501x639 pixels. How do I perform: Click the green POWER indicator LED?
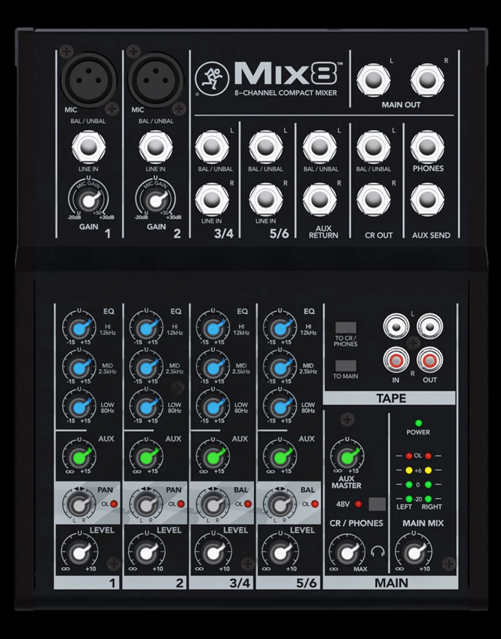418,423
